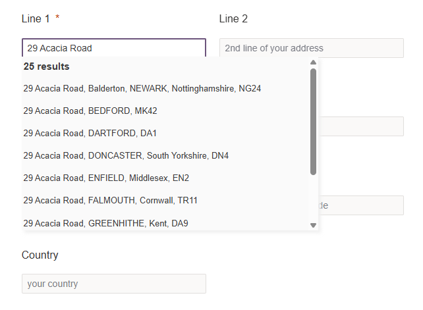Click the Line 1 address input
423x310 pixels.
tap(113, 48)
